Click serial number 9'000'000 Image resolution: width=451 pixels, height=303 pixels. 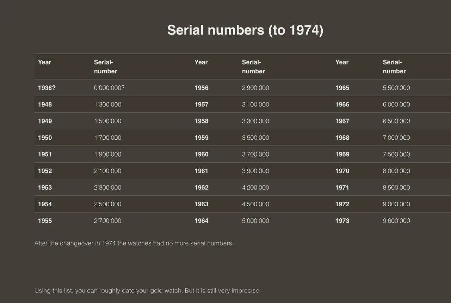pos(396,204)
